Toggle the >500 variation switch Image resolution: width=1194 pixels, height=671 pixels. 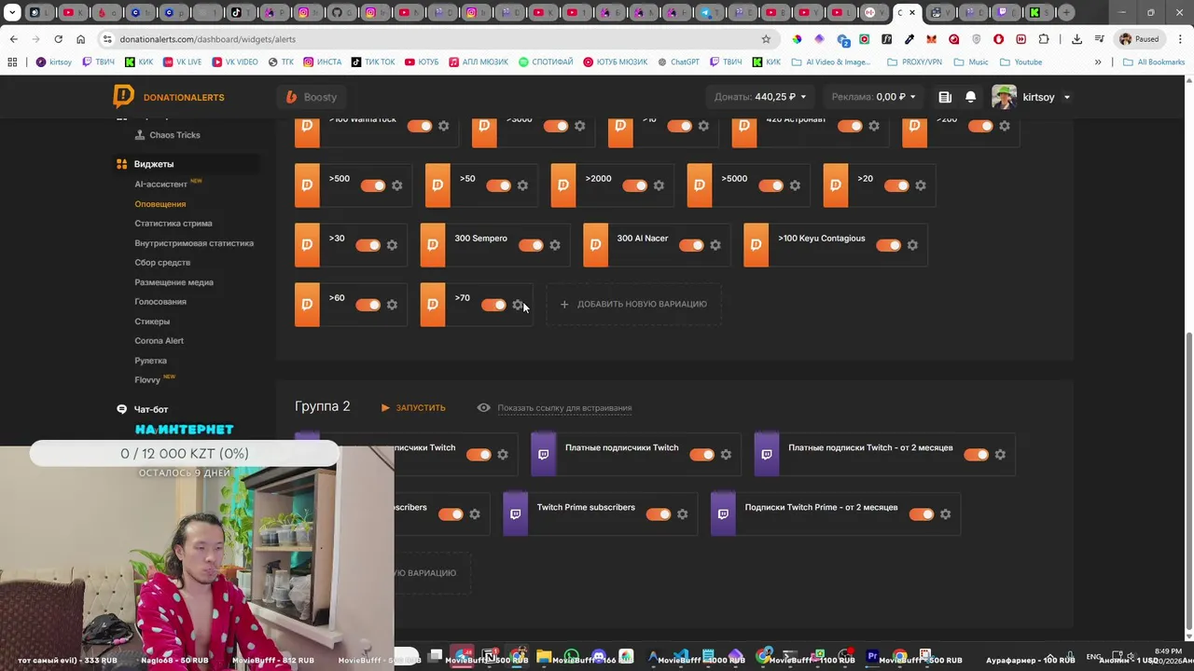pyautogui.click(x=373, y=185)
